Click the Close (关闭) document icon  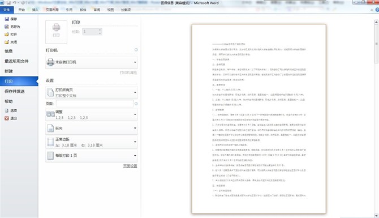(7, 42)
